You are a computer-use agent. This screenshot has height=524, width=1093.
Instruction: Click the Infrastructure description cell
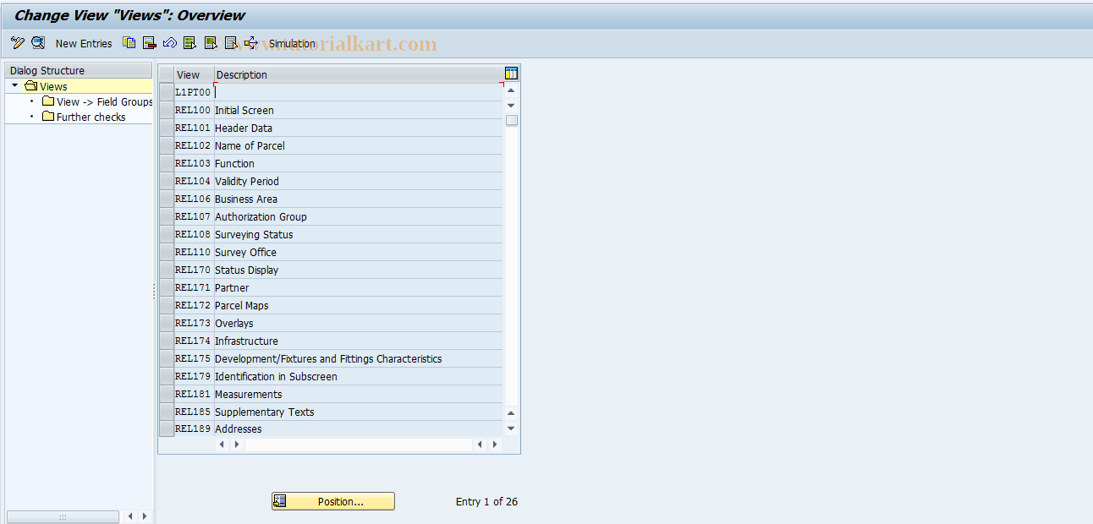point(358,341)
